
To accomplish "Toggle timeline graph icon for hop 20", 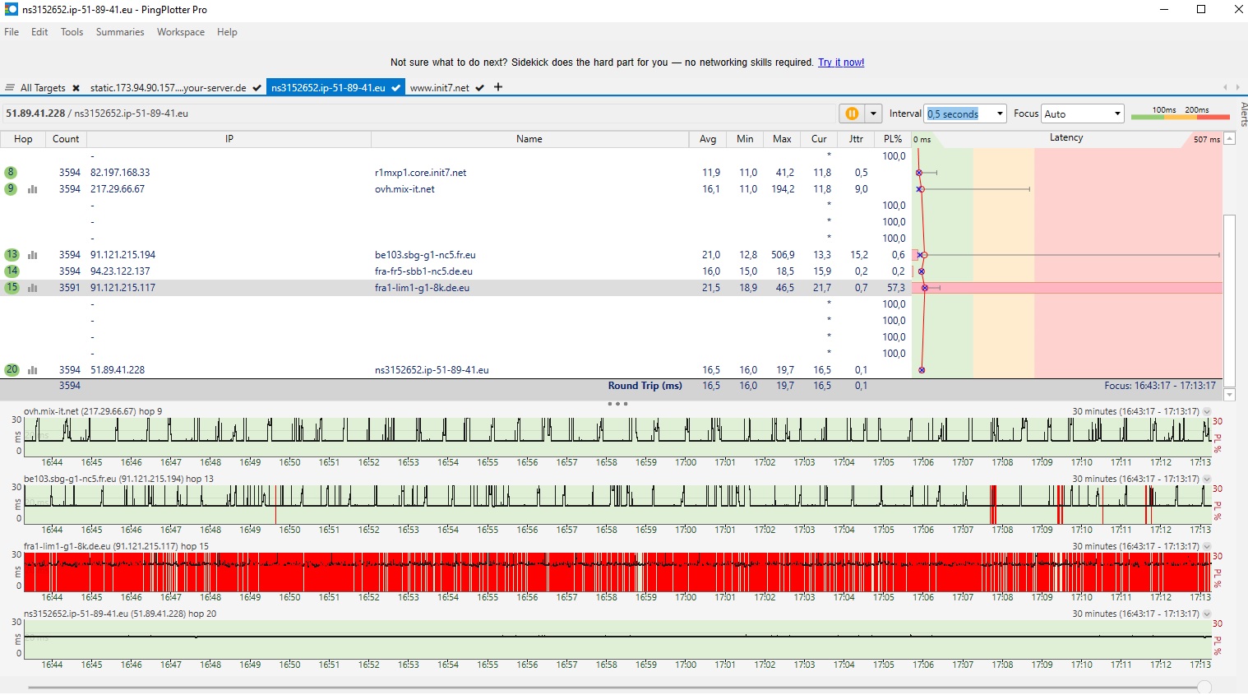I will 33,370.
